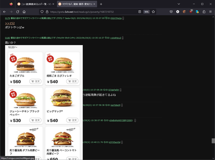Open the browser home page icon
Image resolution: width=215 pixels, height=160 pixels.
tap(24, 12)
